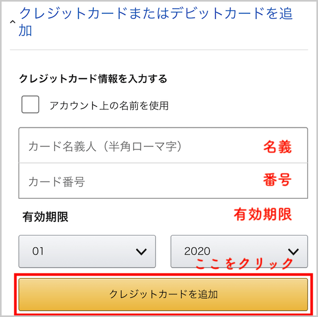Viewport: 318px width, 317px height.
Task: Click the red 名義 annotation
Action: point(277,147)
